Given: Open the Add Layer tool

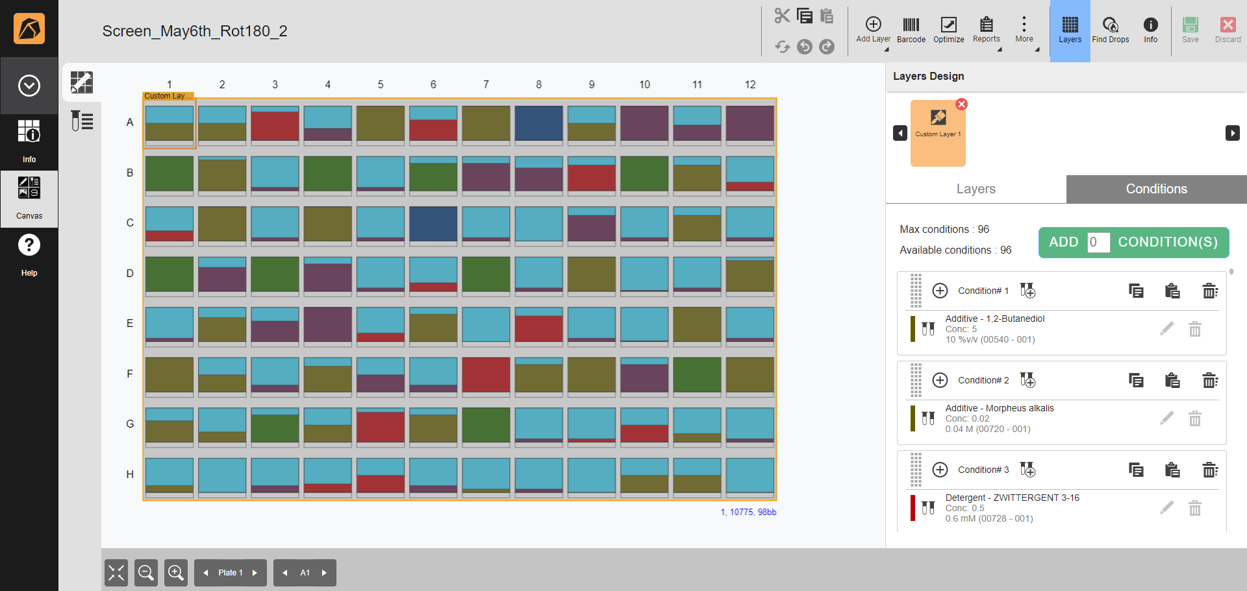Looking at the screenshot, I should point(873,30).
